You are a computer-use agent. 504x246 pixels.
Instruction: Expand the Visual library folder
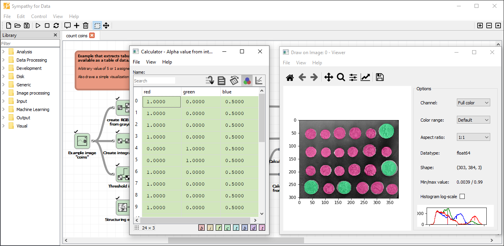pos(4,126)
